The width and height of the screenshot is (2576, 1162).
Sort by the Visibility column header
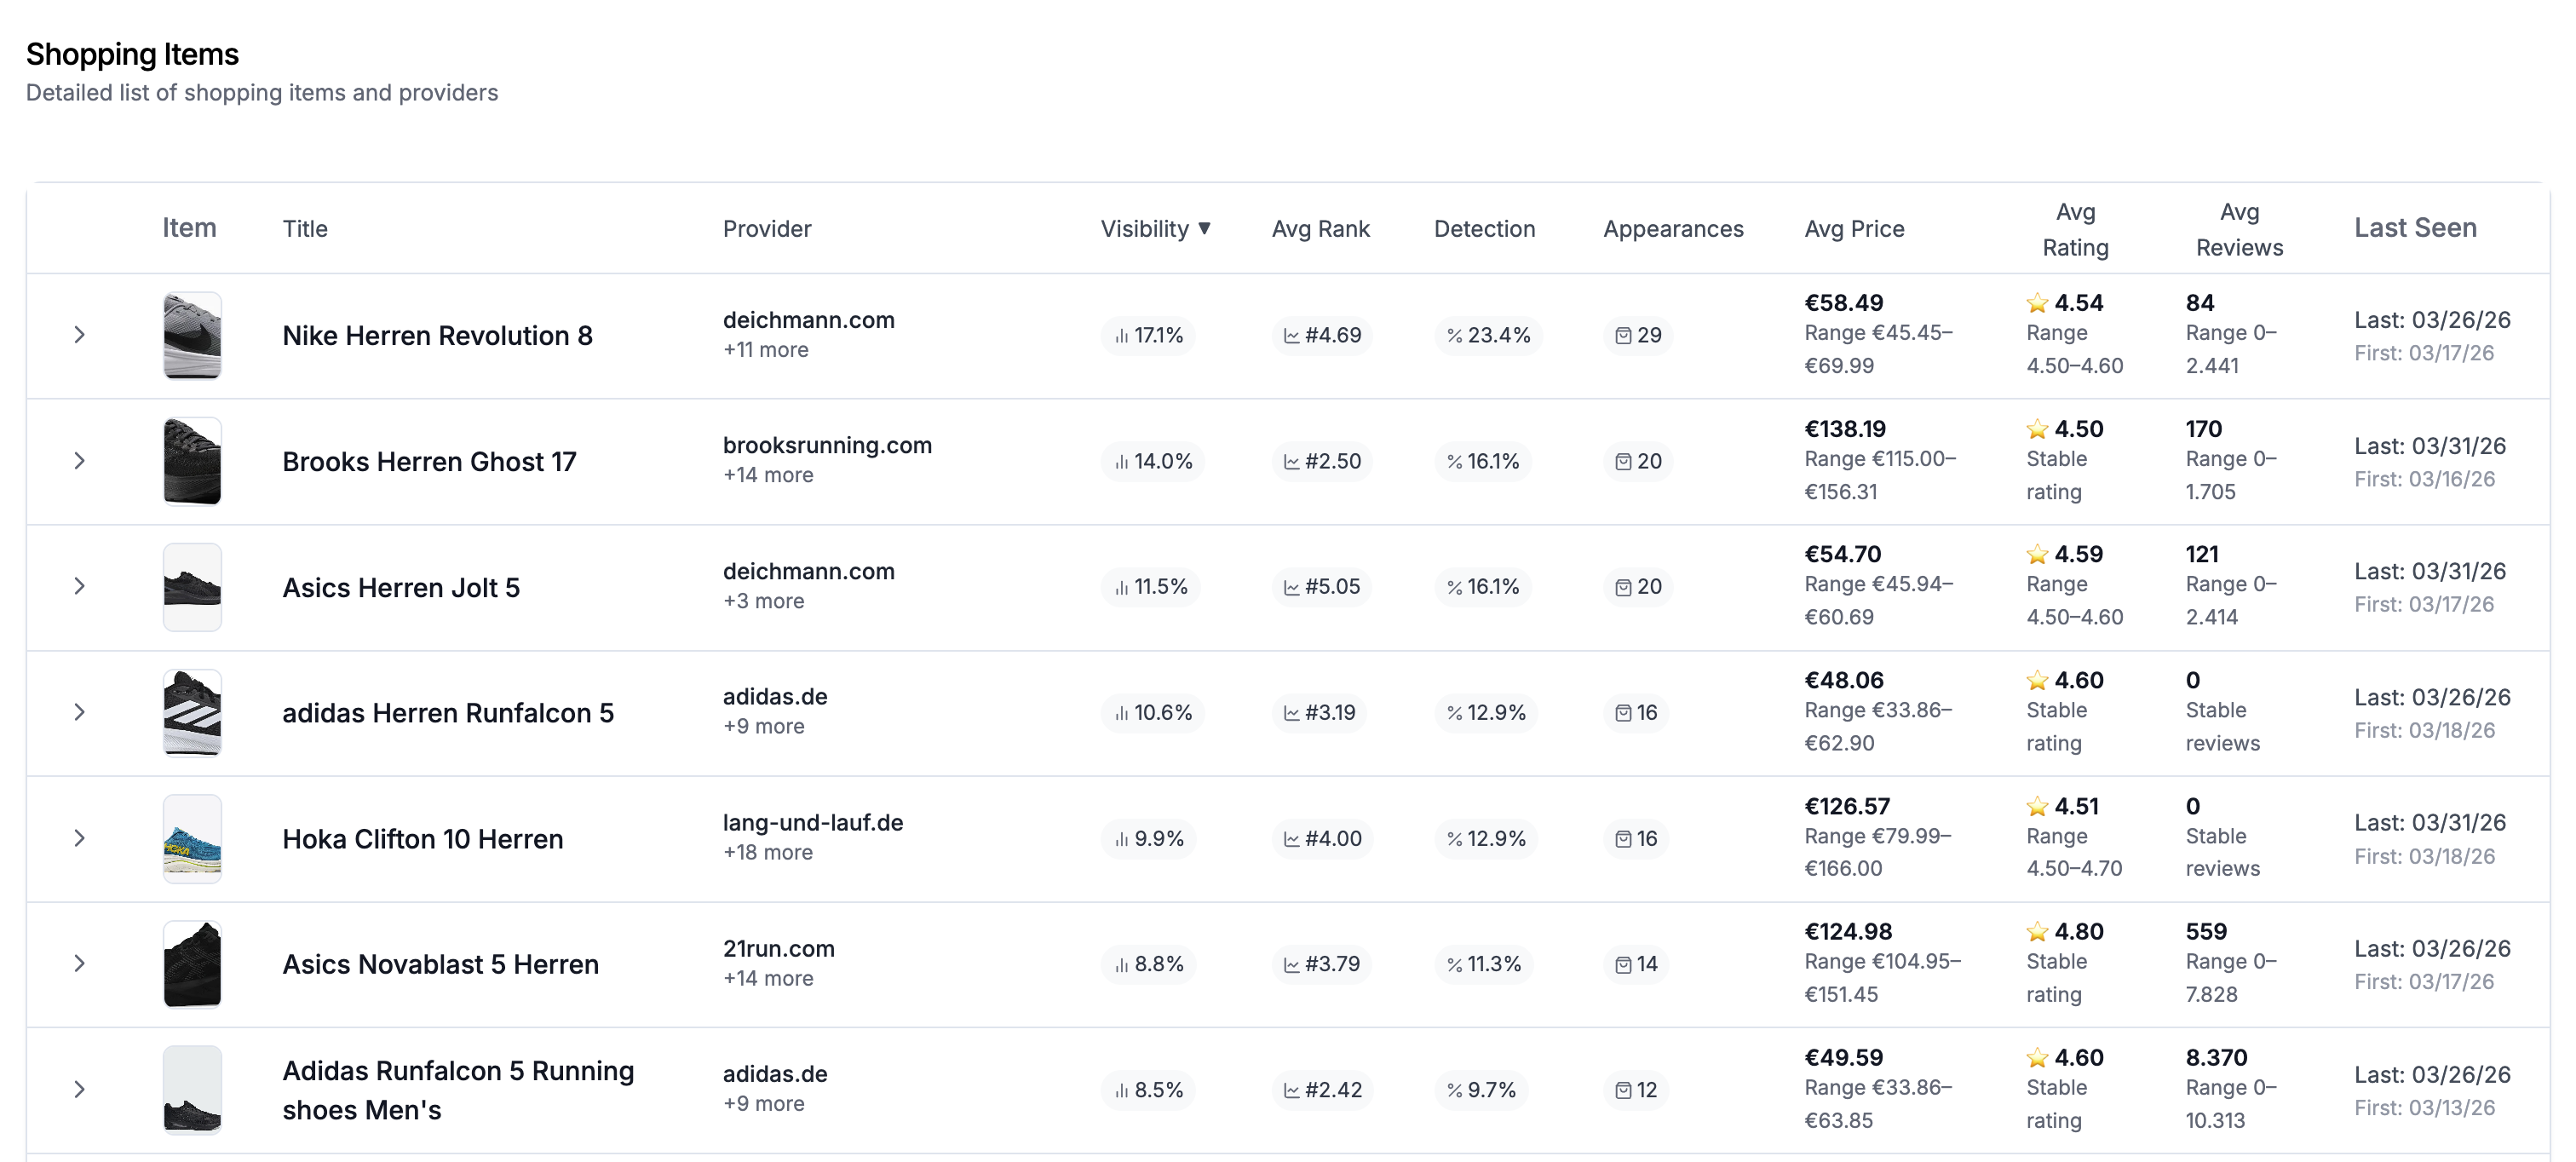pyautogui.click(x=1156, y=229)
